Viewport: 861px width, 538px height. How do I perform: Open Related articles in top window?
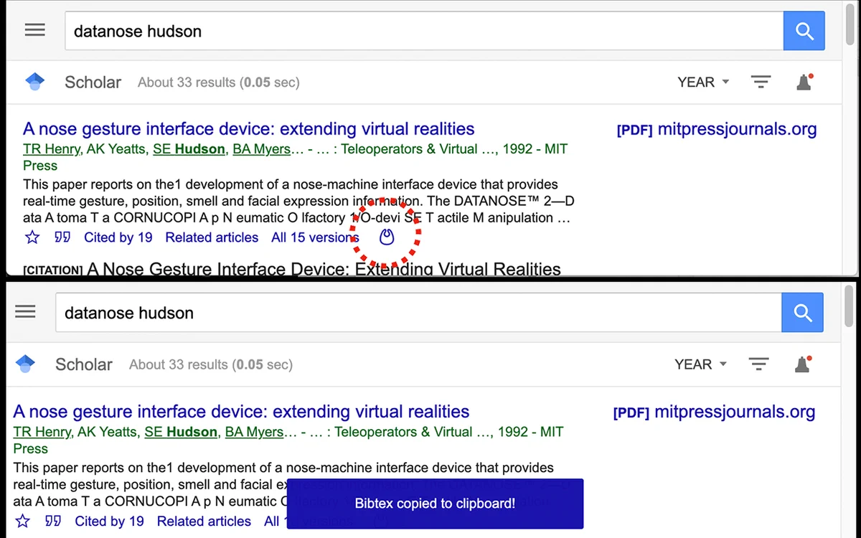pos(212,237)
